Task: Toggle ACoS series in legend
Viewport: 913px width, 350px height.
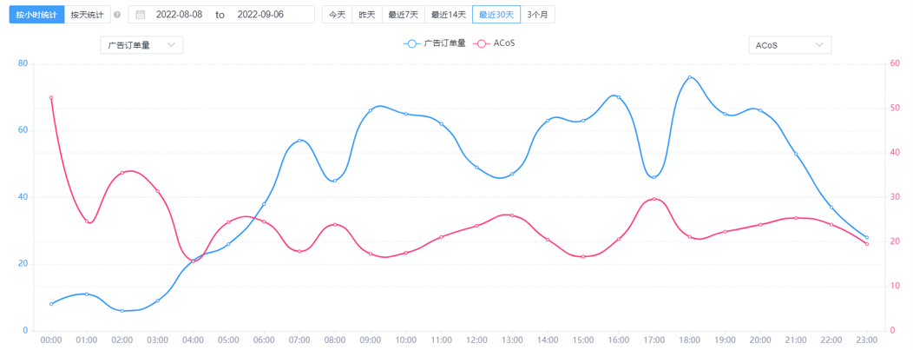Action: 502,43
